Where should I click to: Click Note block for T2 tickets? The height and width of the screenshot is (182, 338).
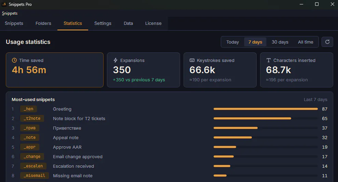[x=79, y=118]
